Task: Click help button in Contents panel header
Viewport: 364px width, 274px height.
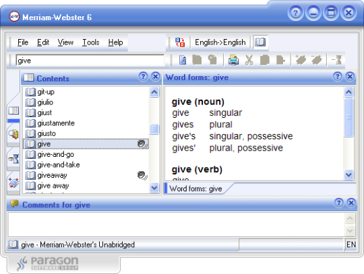Action: point(143,76)
